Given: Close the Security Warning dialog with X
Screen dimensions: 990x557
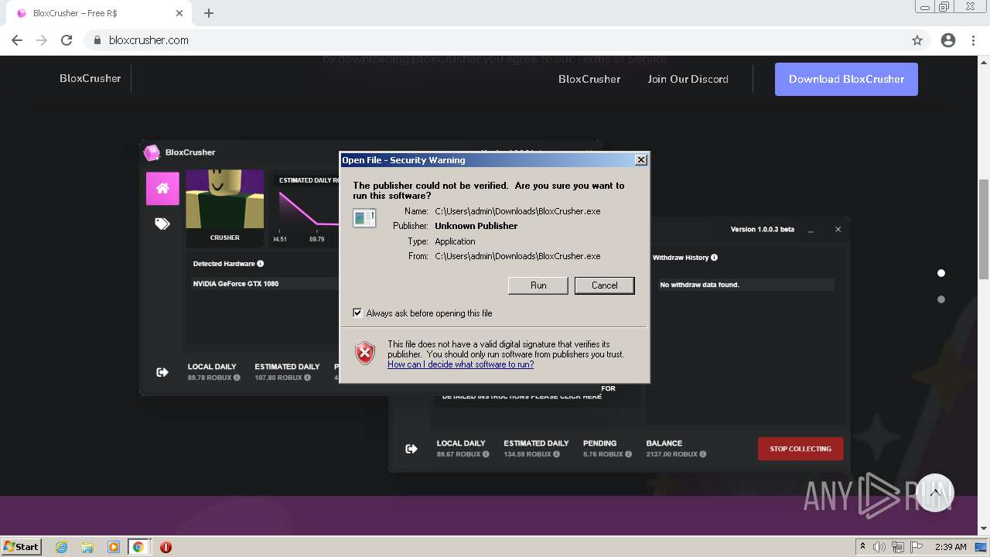Looking at the screenshot, I should pos(640,159).
